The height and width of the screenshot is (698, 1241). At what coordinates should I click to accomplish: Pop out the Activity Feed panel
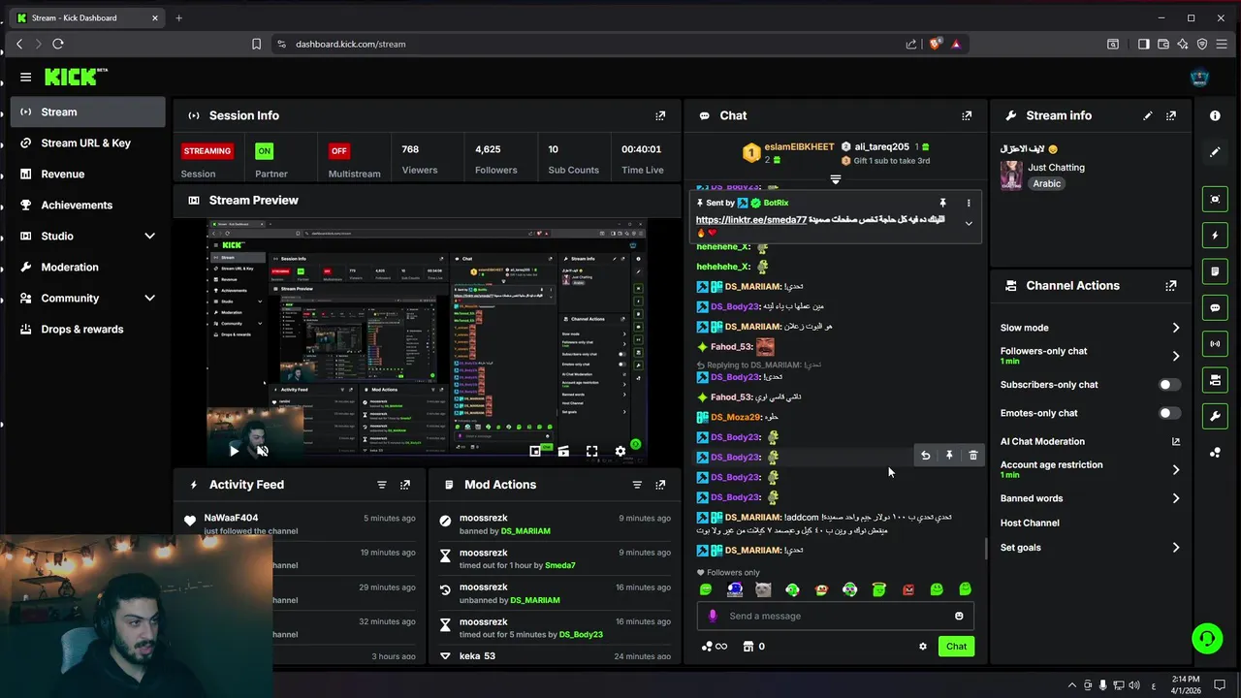tap(405, 485)
